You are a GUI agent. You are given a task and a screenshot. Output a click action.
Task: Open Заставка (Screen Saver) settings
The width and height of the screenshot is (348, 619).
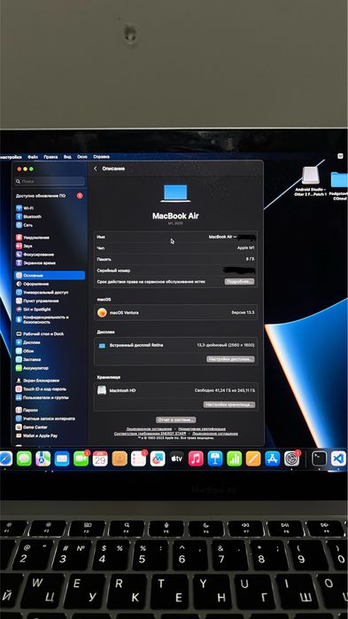(x=50, y=360)
